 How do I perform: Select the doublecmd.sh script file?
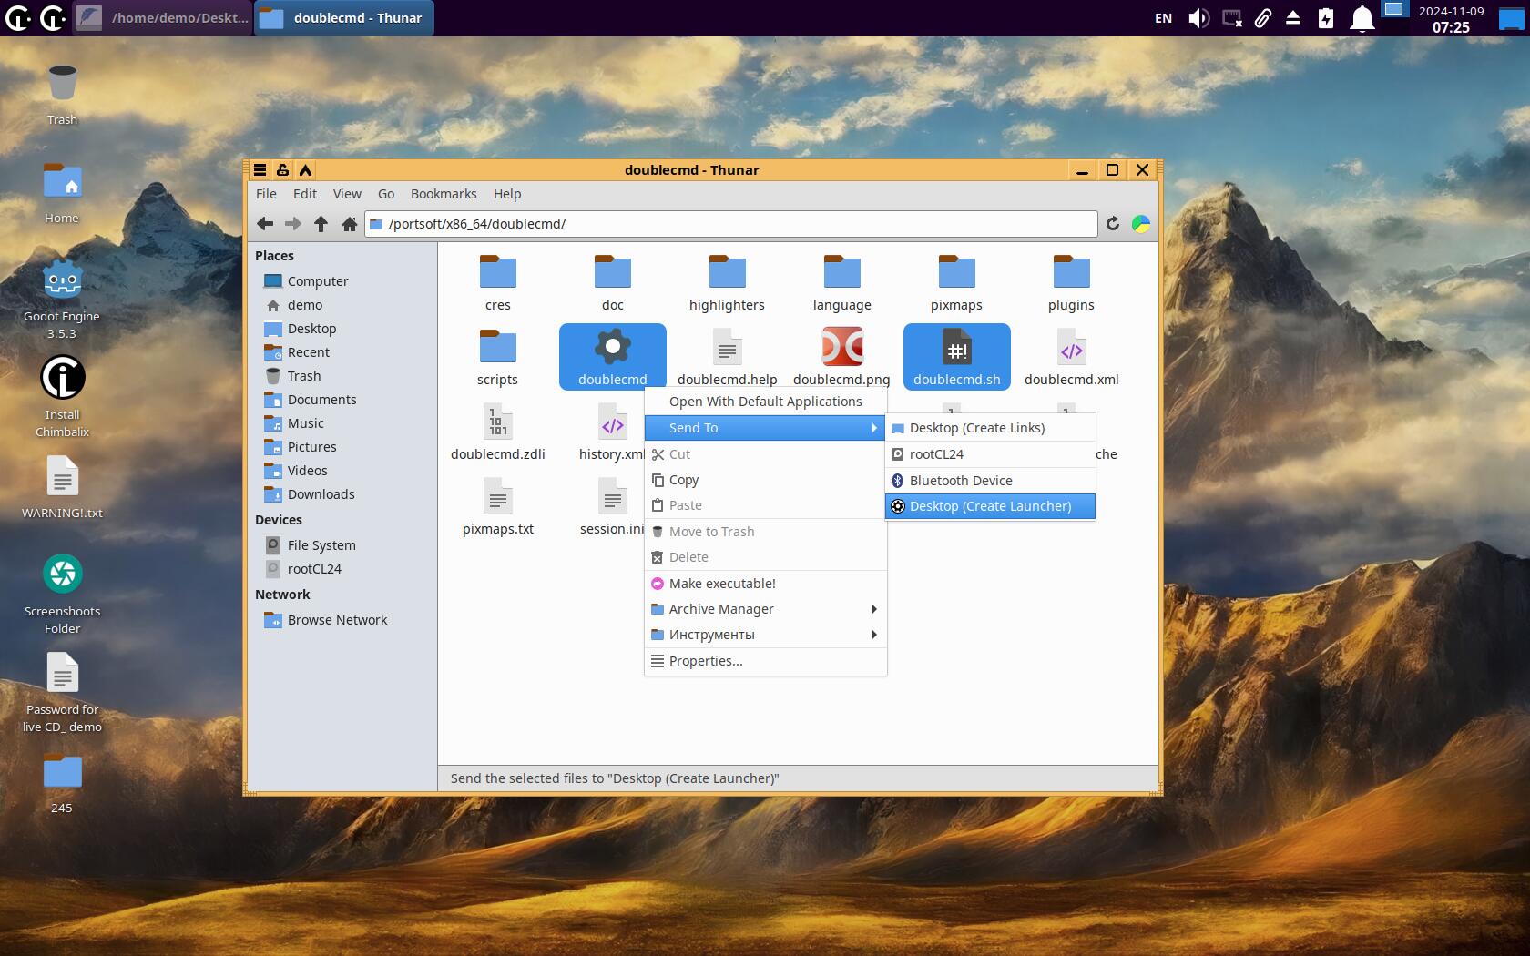956,357
